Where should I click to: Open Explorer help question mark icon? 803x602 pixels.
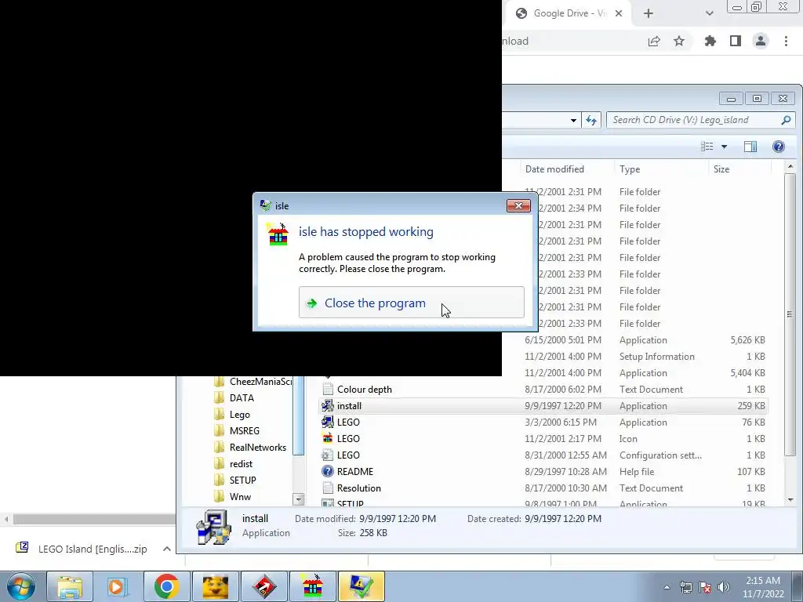[779, 147]
